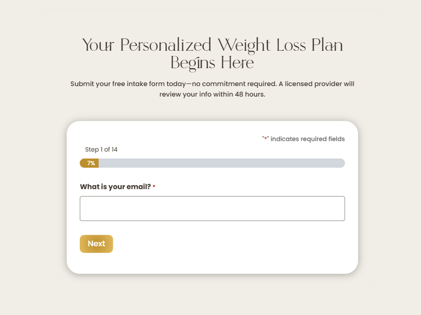Click the gold 7% progress segment
This screenshot has height=315, width=421.
(x=89, y=163)
